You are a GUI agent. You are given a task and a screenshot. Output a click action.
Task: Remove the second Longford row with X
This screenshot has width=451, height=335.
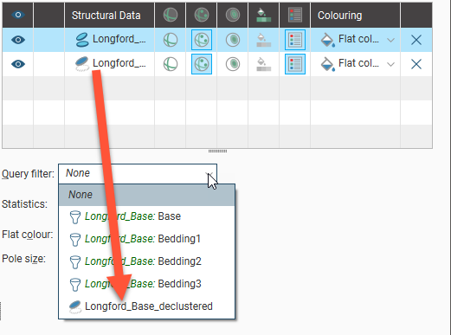click(x=416, y=64)
